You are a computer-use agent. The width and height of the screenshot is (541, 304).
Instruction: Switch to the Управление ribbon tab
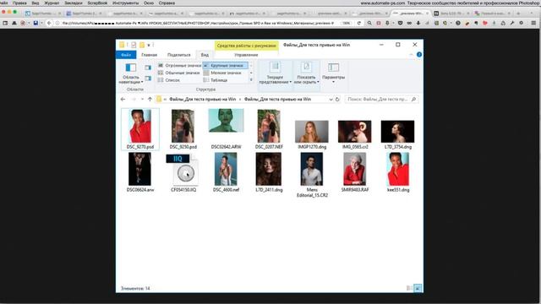(x=246, y=55)
